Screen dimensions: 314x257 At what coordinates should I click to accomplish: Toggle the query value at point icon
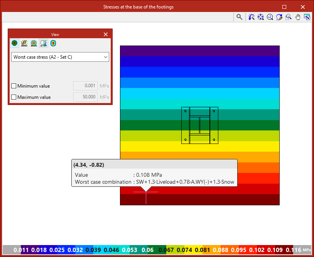click(x=44, y=43)
